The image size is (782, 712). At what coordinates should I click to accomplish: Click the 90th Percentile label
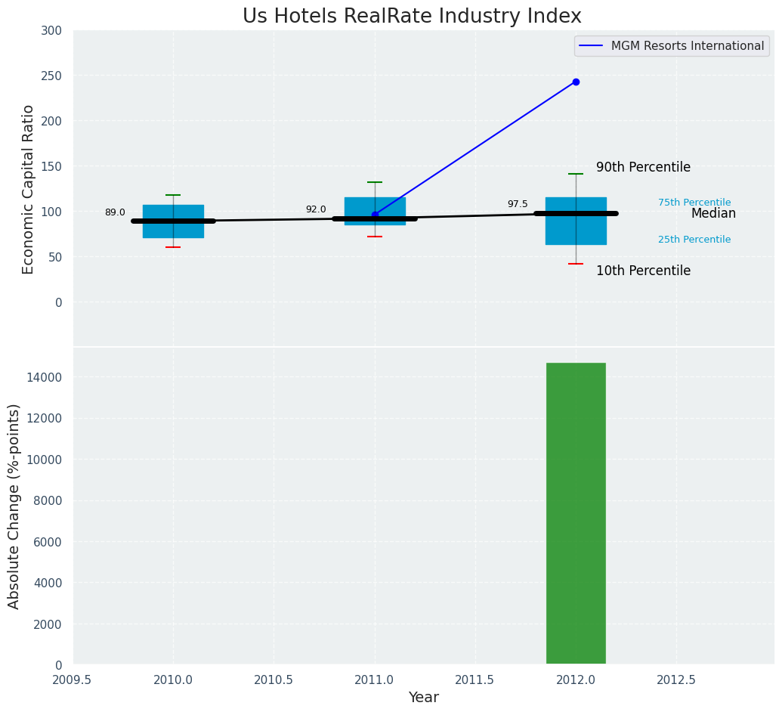pyautogui.click(x=643, y=167)
